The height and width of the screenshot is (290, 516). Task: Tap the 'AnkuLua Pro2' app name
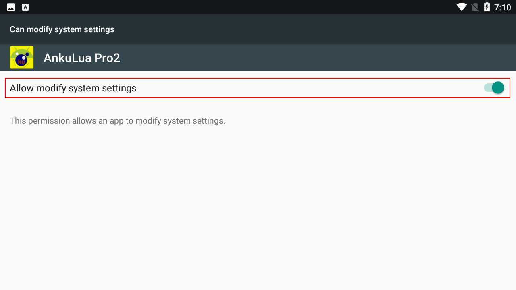click(x=82, y=58)
